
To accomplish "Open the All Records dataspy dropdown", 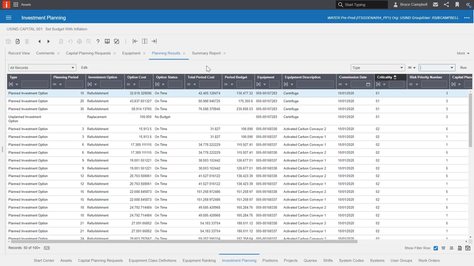I will [x=42, y=67].
